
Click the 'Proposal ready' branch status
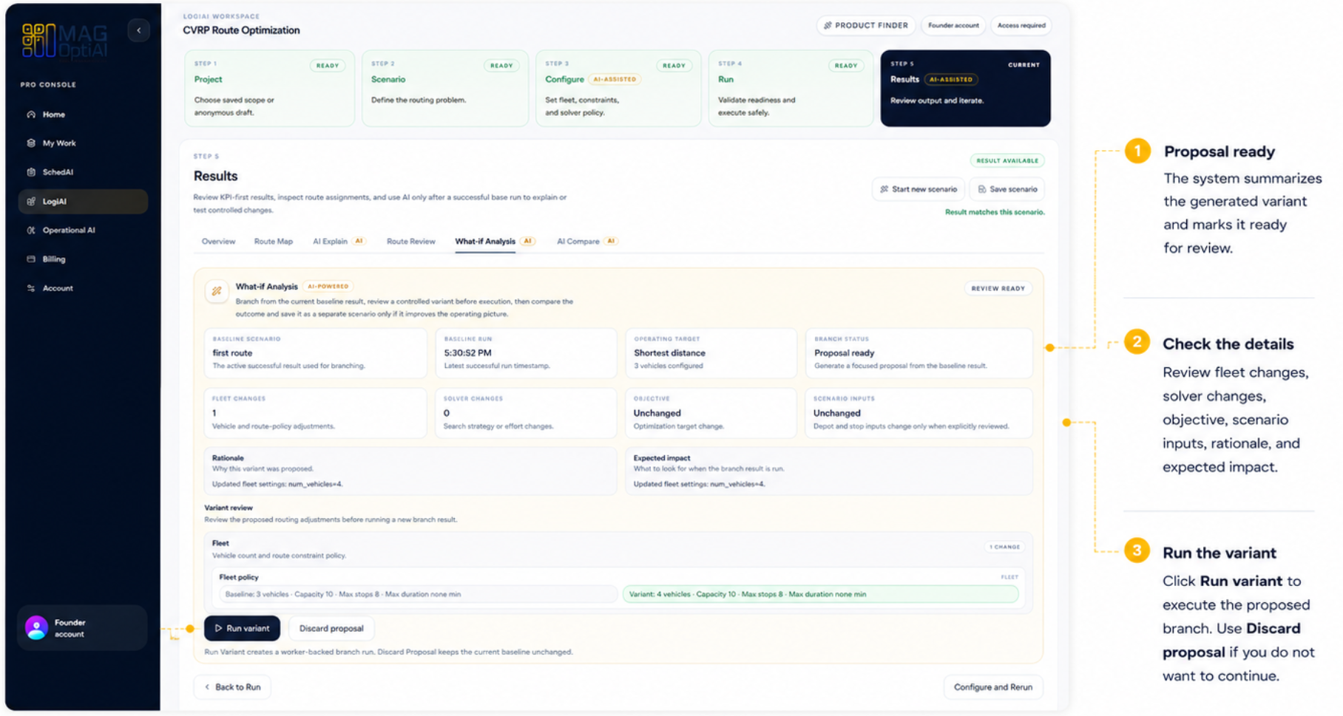pyautogui.click(x=844, y=353)
